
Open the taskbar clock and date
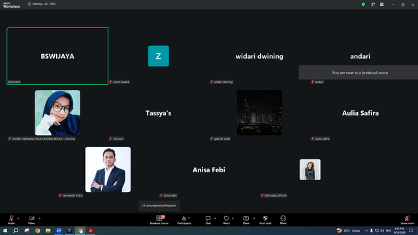pyautogui.click(x=399, y=230)
